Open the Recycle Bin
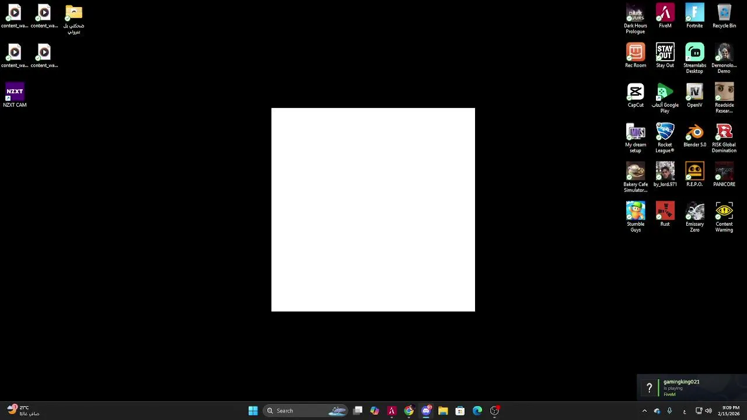This screenshot has width=747, height=420. point(724,16)
